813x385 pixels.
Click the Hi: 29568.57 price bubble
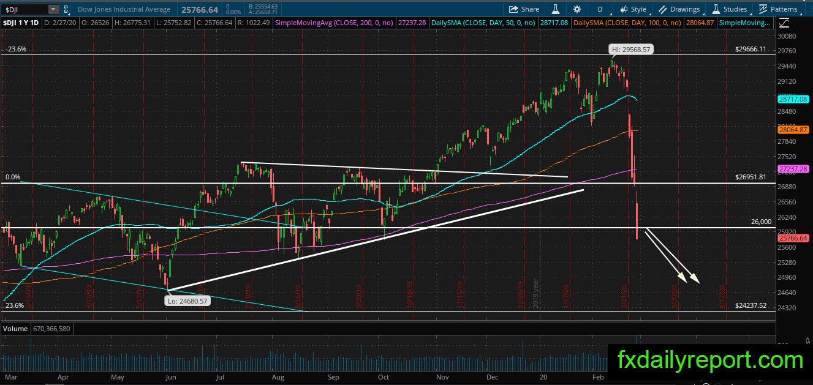pos(630,50)
